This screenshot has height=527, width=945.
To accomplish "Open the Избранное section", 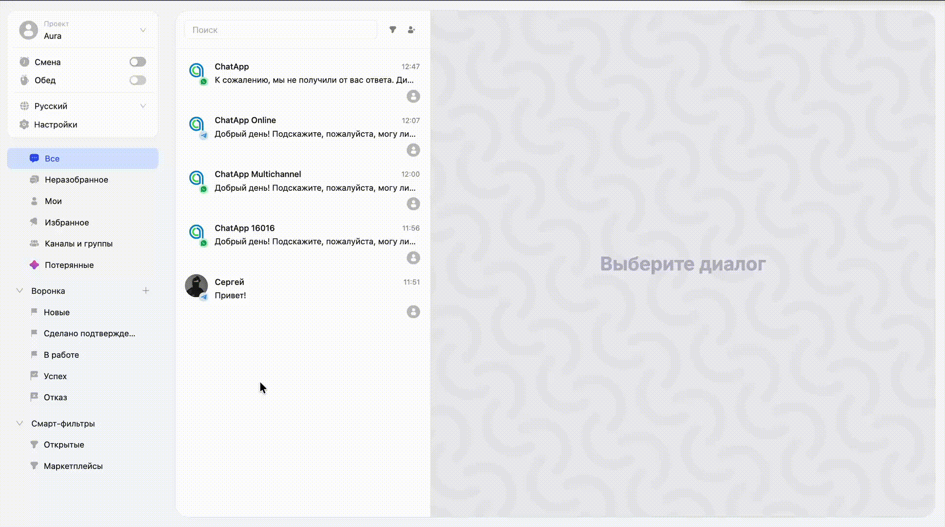I will 67,223.
